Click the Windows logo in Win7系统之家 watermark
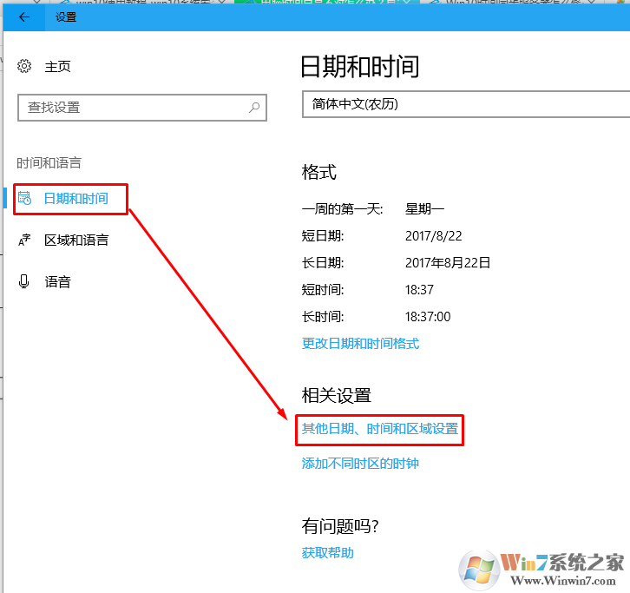 480,570
